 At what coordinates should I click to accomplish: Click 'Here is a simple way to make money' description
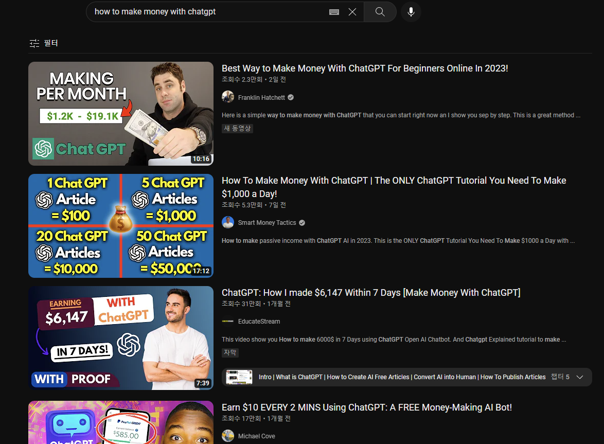[x=401, y=115]
